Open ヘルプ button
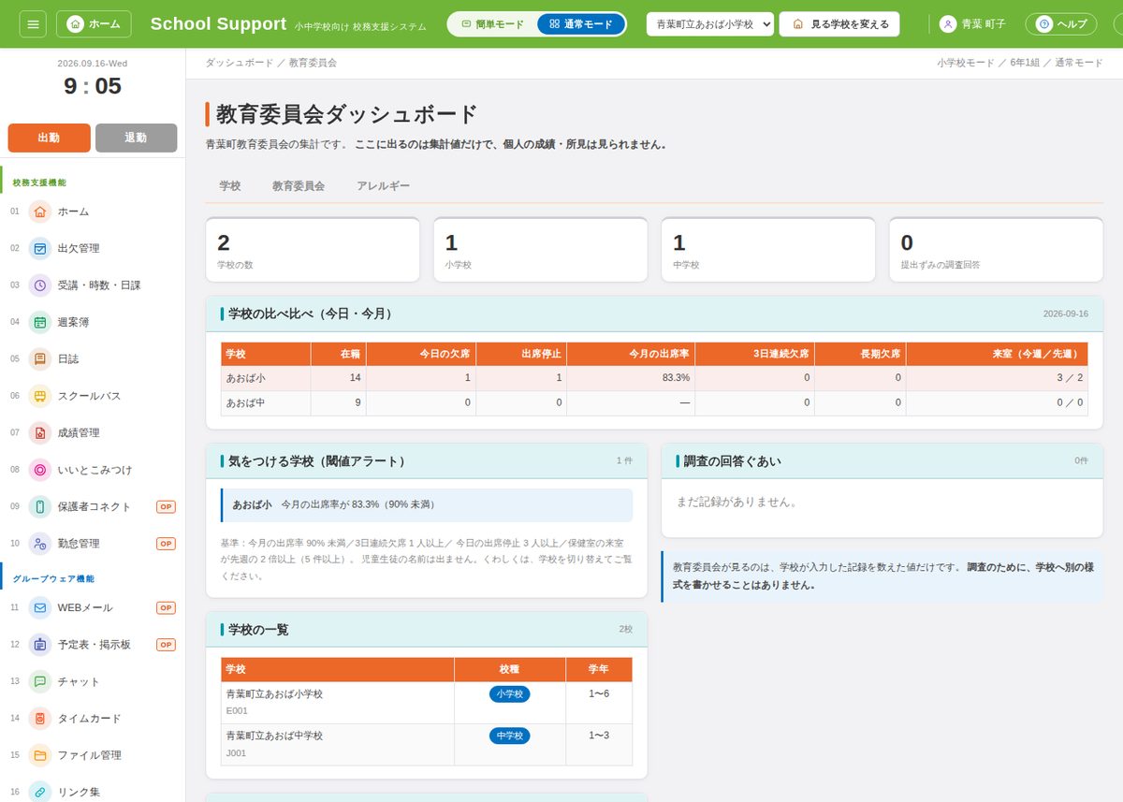 coord(1061,24)
